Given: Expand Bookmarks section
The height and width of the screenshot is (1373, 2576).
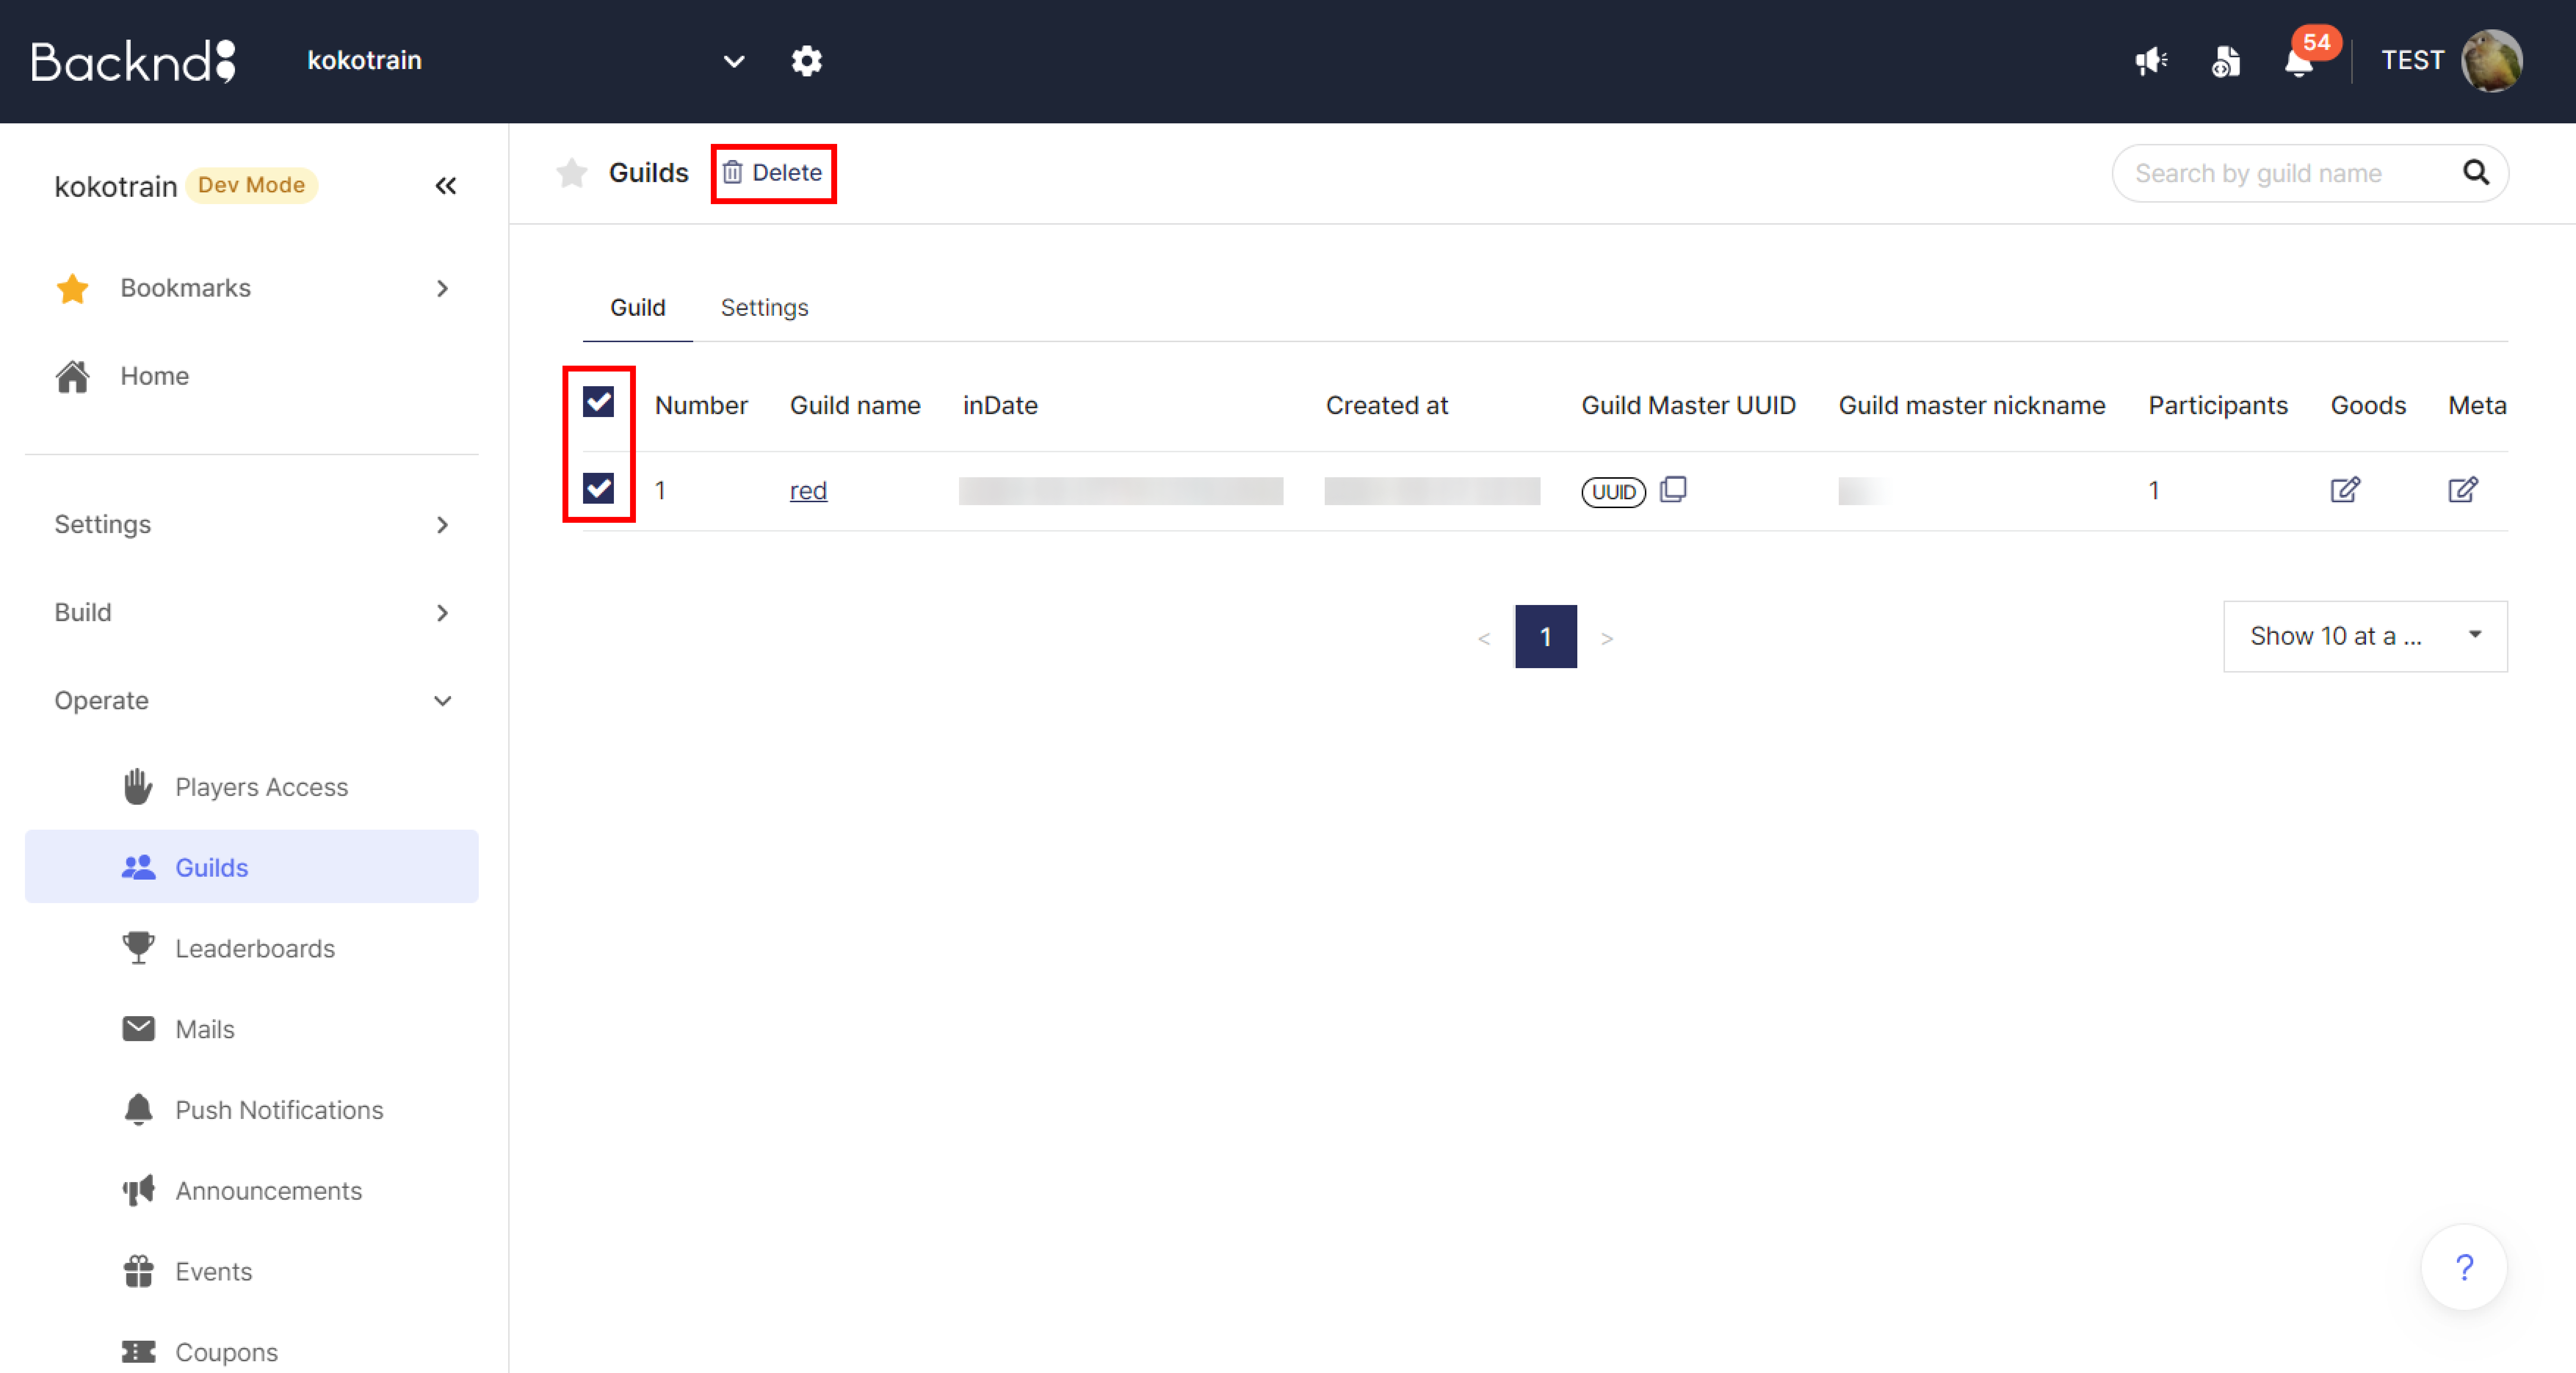Looking at the screenshot, I should (252, 288).
